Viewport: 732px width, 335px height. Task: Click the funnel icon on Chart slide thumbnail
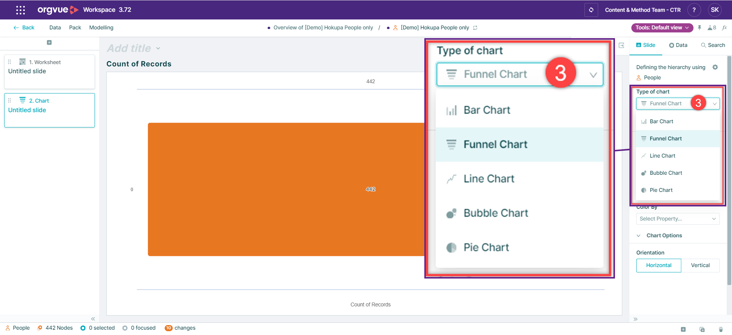pyautogui.click(x=22, y=100)
